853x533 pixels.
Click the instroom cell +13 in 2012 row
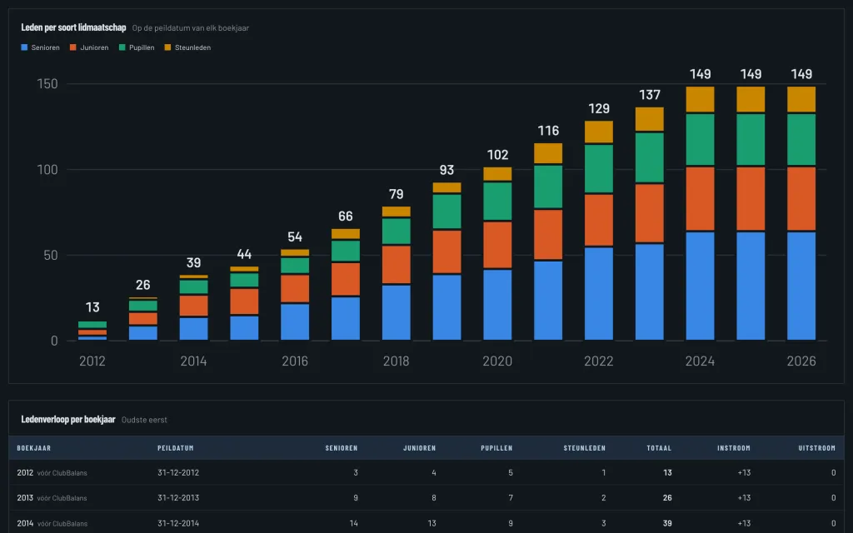(x=744, y=473)
